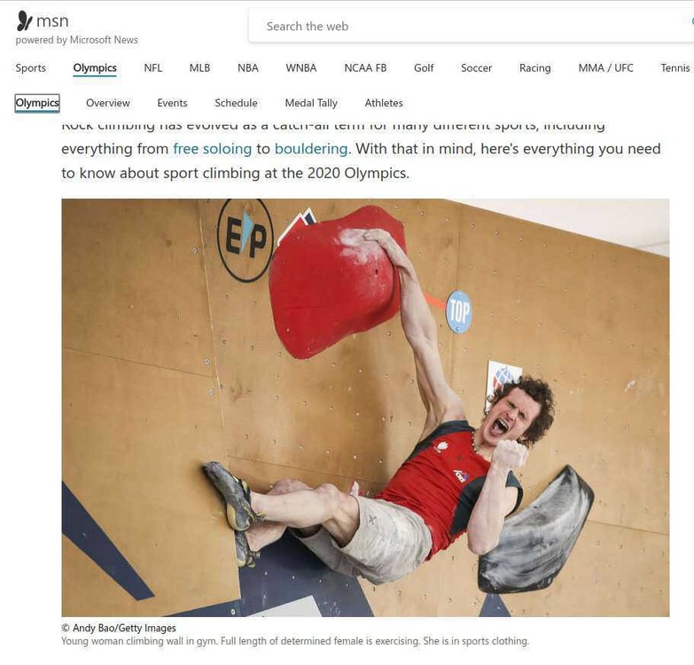Click the MSN butterfly logo
The width and height of the screenshot is (694, 665).
(24, 20)
